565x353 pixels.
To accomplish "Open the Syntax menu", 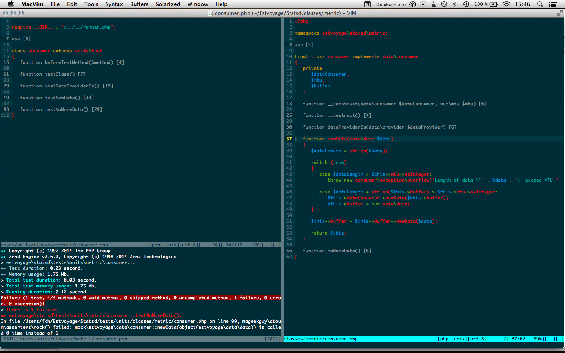I will point(114,4).
